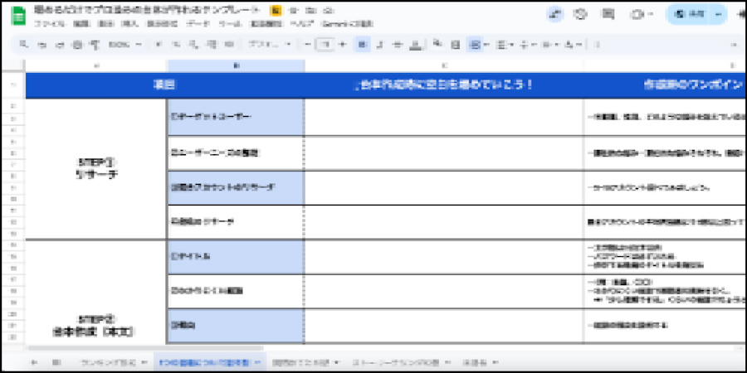Click the highlighted round icon beside version history
Image resolution: width=747 pixels, height=373 pixels.
(x=554, y=14)
